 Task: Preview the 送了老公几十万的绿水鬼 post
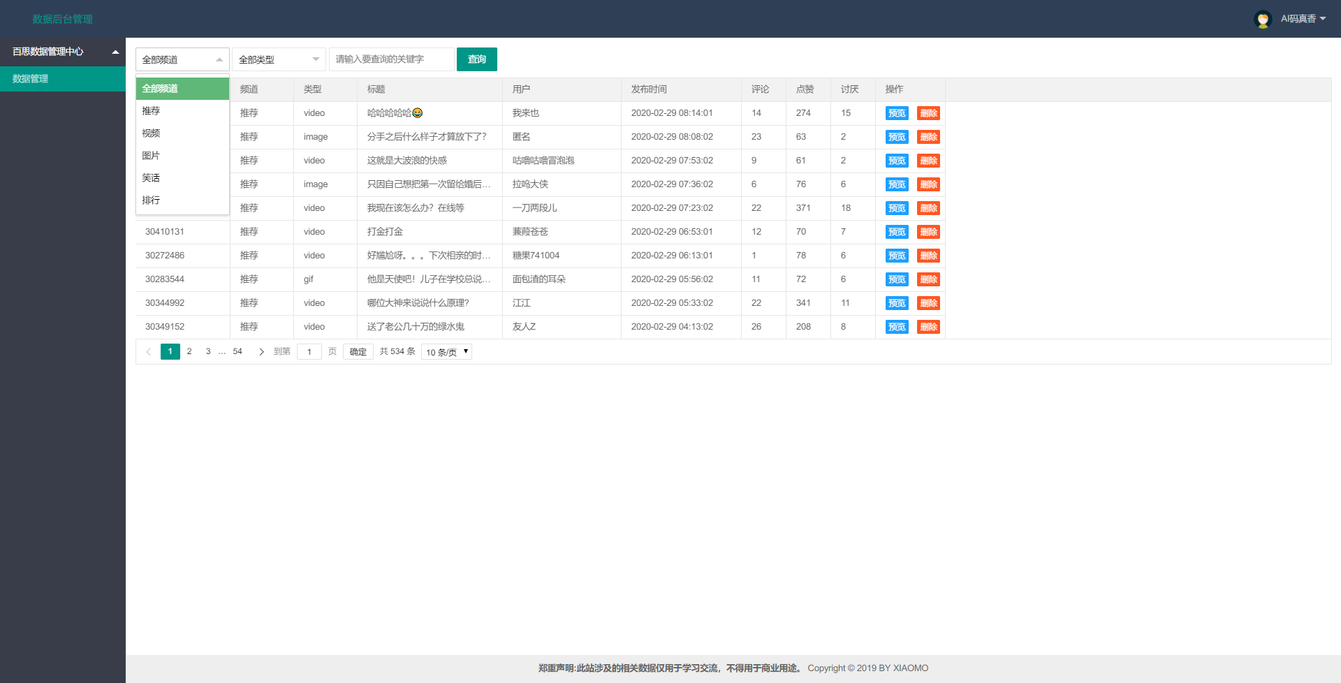point(897,327)
